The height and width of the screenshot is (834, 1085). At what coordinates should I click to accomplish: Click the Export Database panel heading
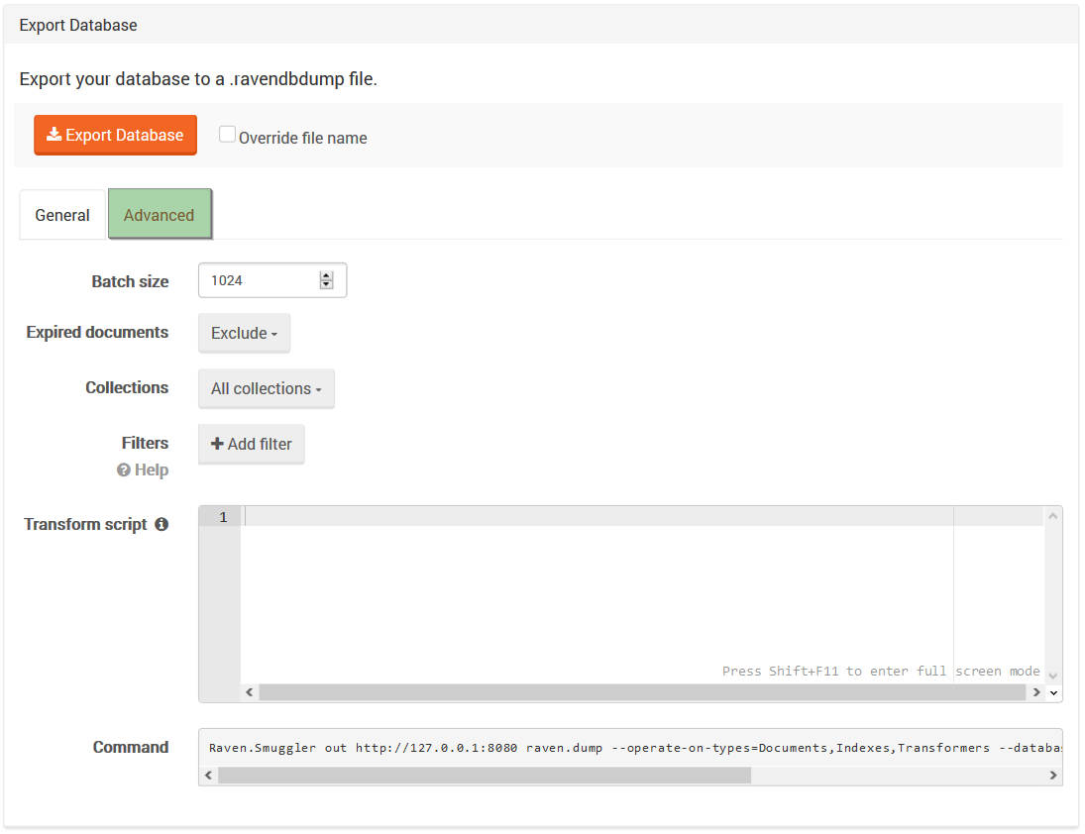(78, 25)
